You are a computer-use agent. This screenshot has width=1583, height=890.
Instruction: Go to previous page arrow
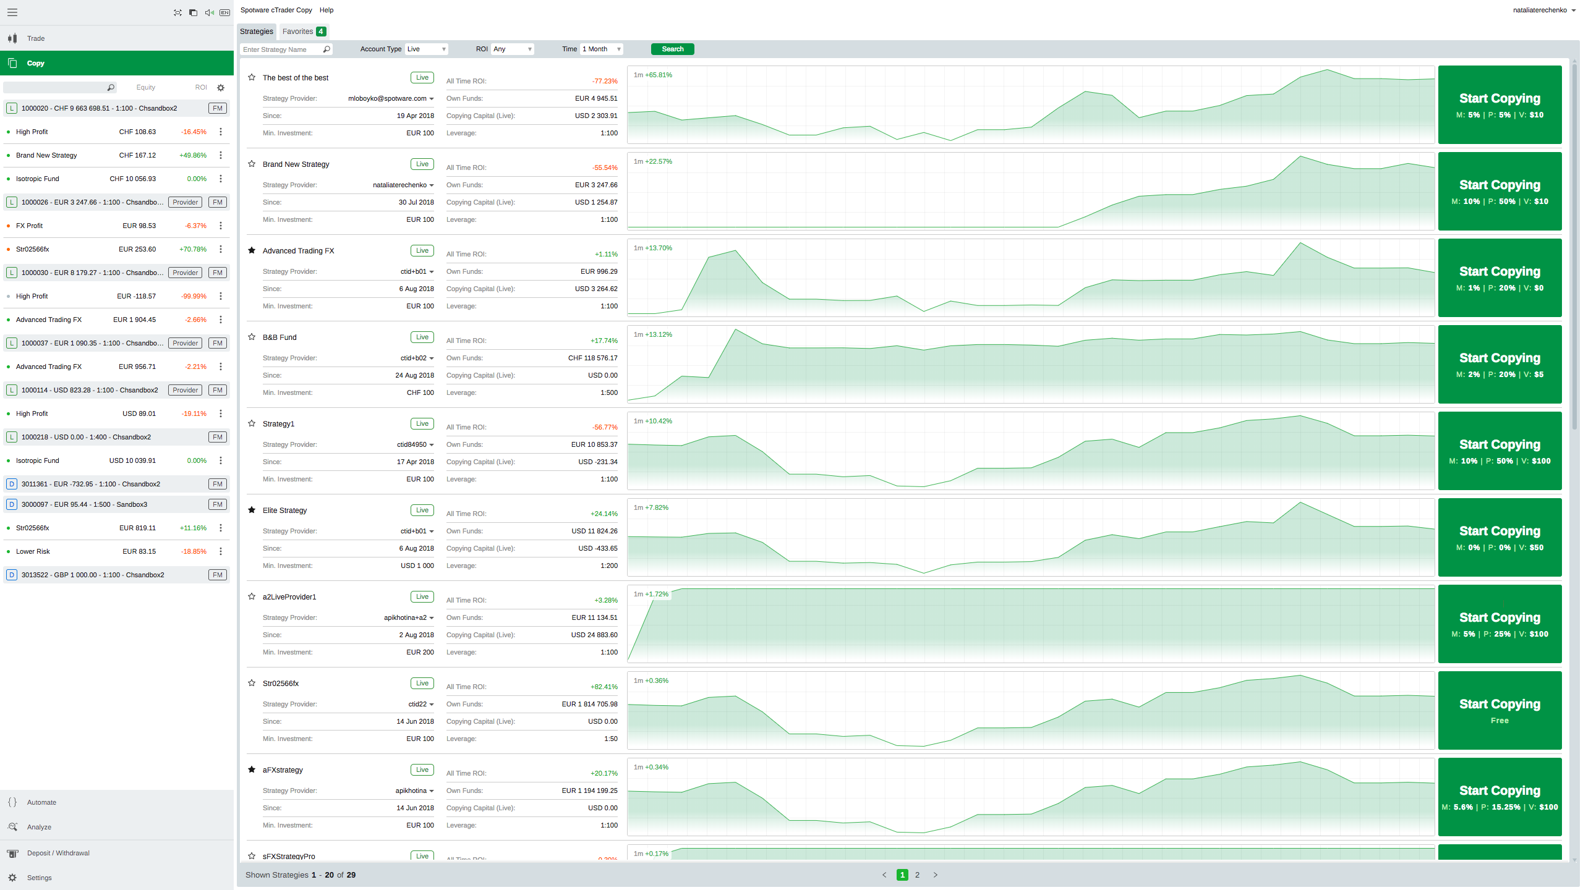(884, 875)
